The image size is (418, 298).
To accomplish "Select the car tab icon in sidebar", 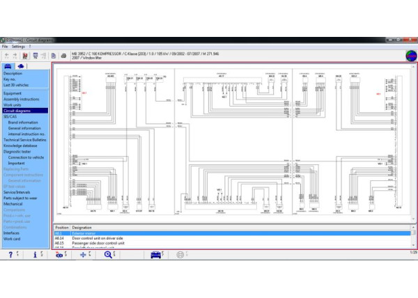I will (x=8, y=66).
